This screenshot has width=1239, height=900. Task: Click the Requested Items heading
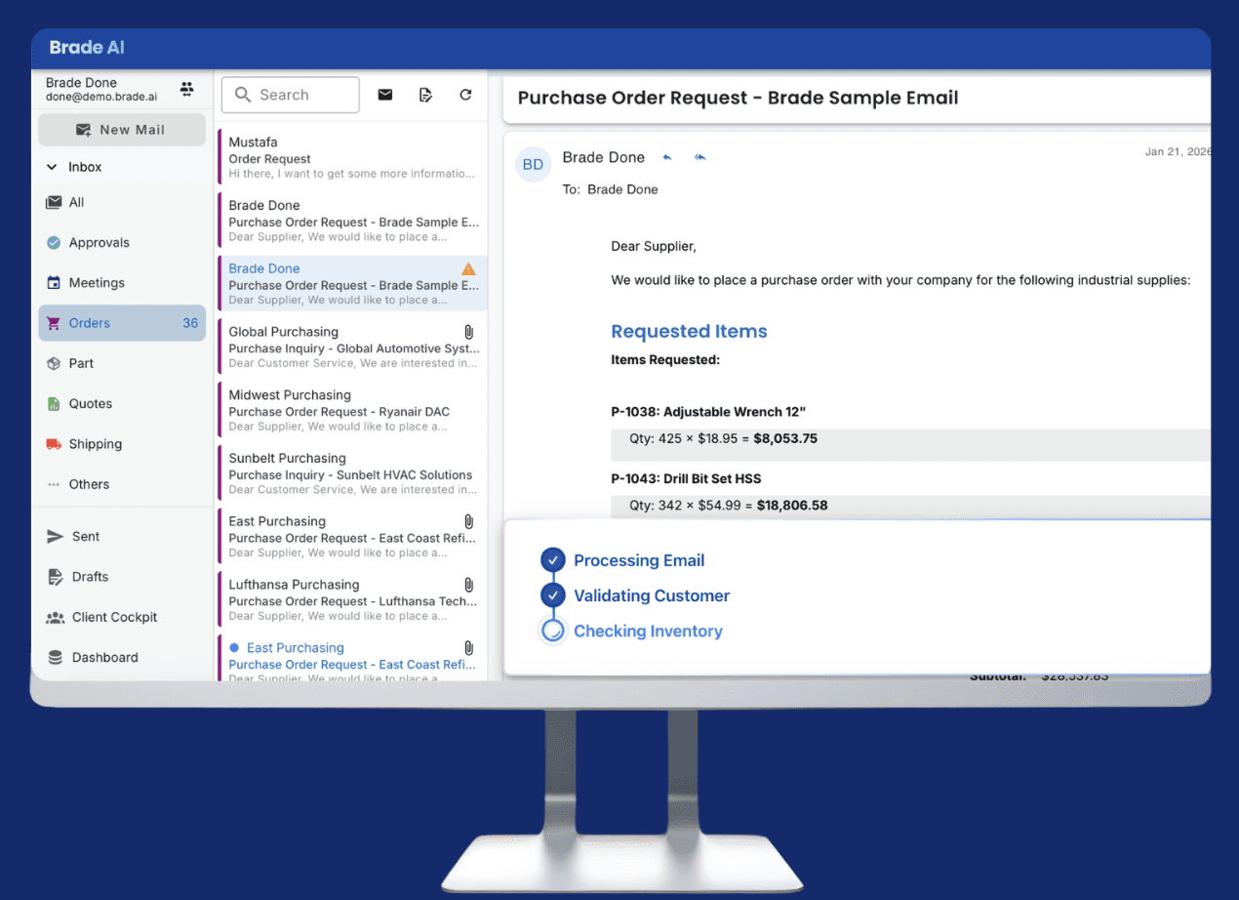(689, 331)
